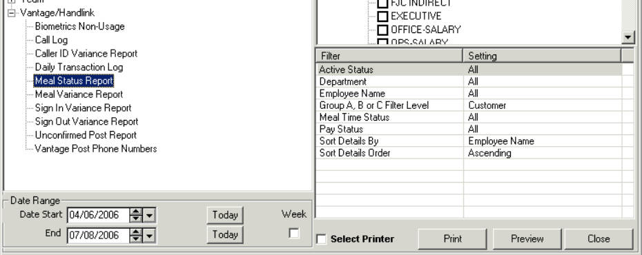Click the Preview button

click(527, 239)
